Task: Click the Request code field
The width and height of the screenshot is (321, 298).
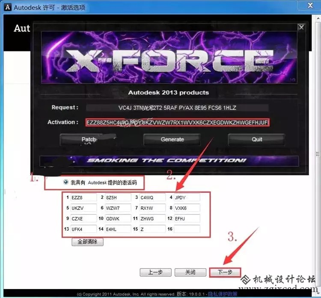Action: pos(177,108)
